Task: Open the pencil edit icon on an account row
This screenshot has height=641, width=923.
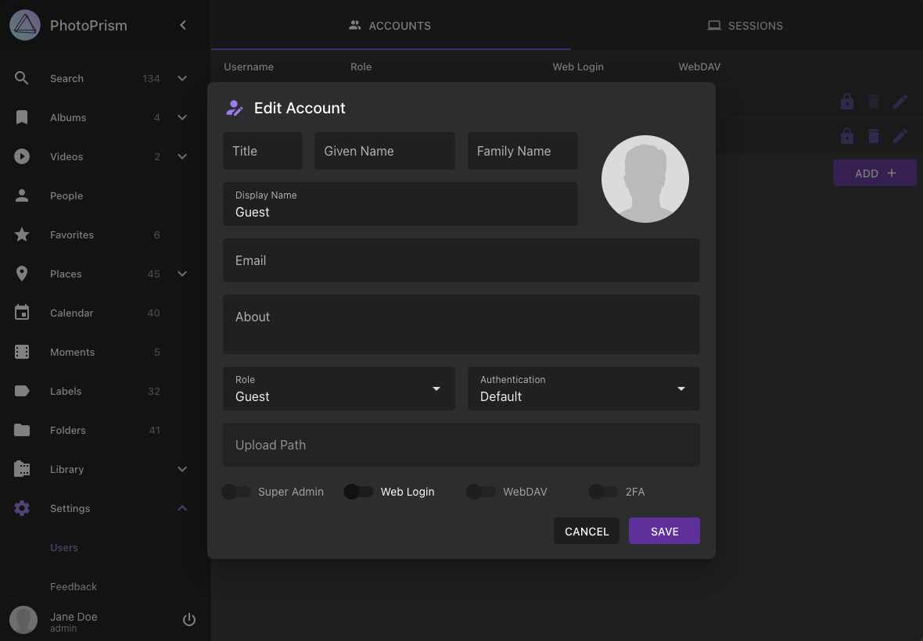Action: tap(900, 102)
